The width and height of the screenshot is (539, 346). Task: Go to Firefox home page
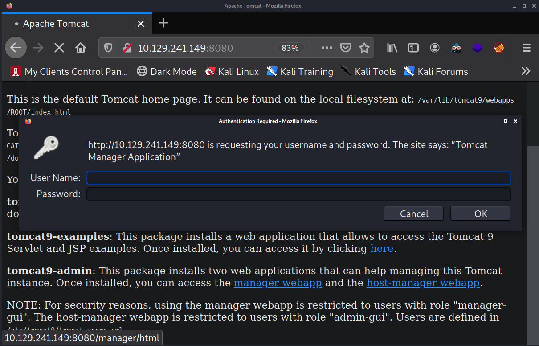pyautogui.click(x=81, y=48)
